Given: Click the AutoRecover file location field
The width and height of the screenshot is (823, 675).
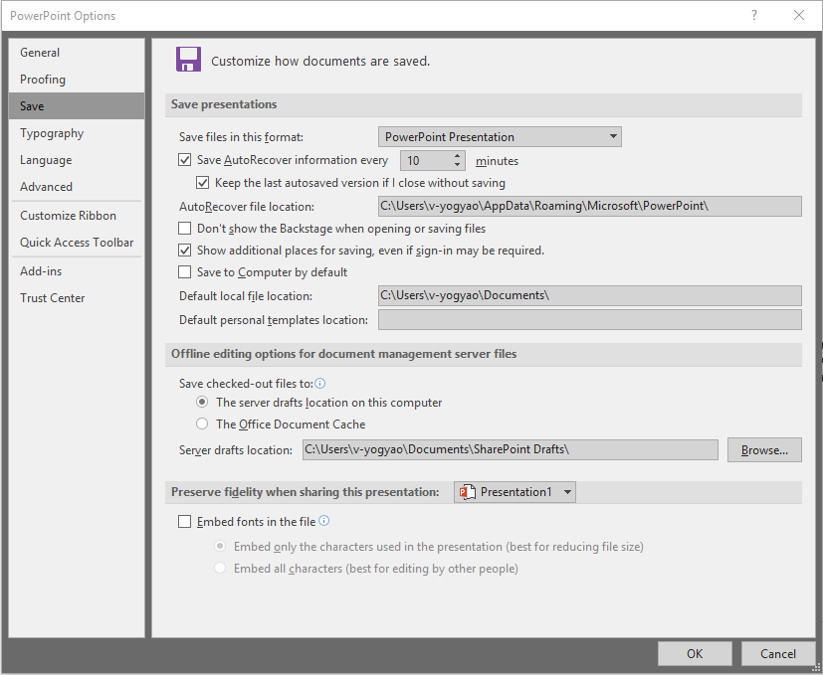Looking at the screenshot, I should tap(589, 206).
